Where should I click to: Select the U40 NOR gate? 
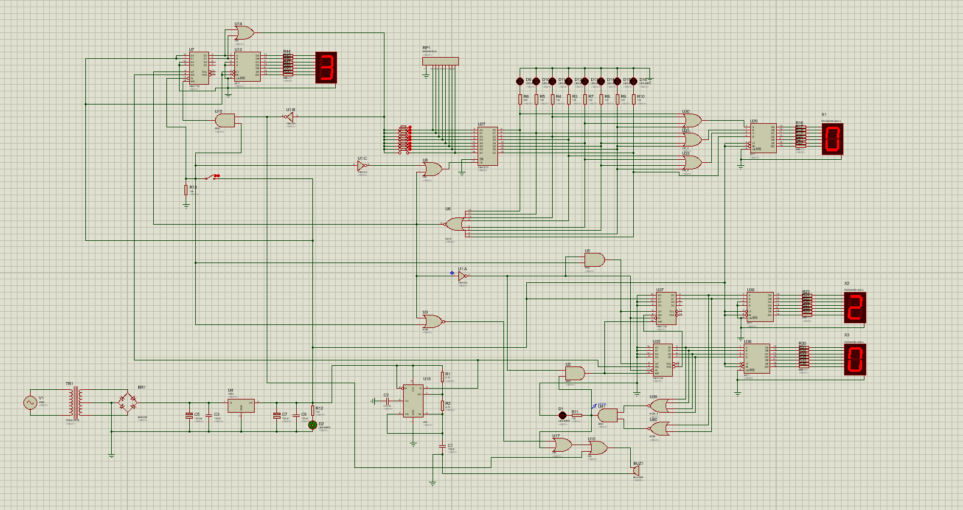tap(660, 428)
